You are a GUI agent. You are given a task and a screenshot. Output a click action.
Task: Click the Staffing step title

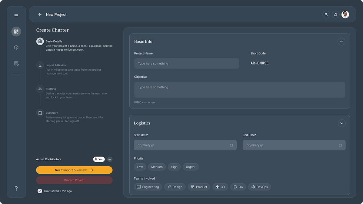(x=51, y=89)
